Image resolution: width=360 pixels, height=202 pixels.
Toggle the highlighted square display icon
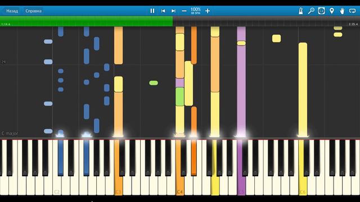pyautogui.click(x=321, y=11)
